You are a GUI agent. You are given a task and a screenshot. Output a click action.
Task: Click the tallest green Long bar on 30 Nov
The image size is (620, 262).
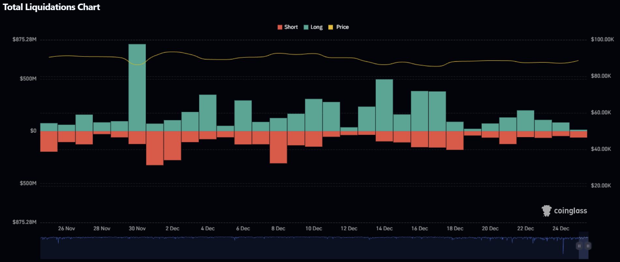pos(137,87)
